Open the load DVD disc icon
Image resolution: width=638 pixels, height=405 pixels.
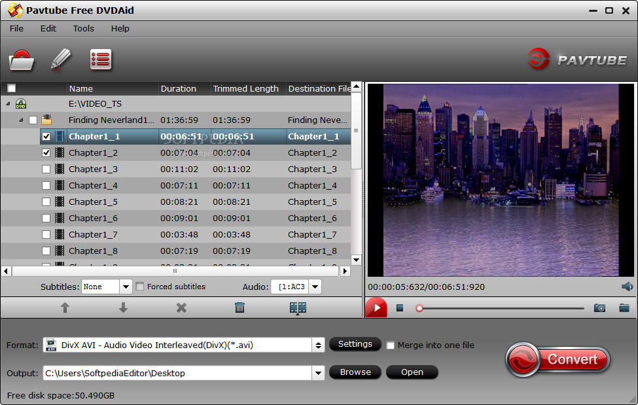(x=21, y=60)
